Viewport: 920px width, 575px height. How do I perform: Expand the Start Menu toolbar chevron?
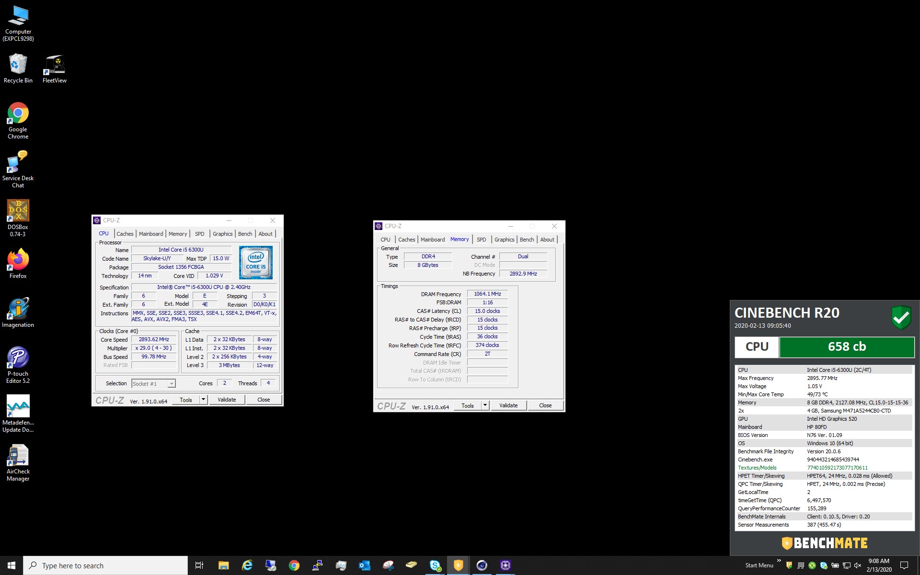[x=779, y=561]
